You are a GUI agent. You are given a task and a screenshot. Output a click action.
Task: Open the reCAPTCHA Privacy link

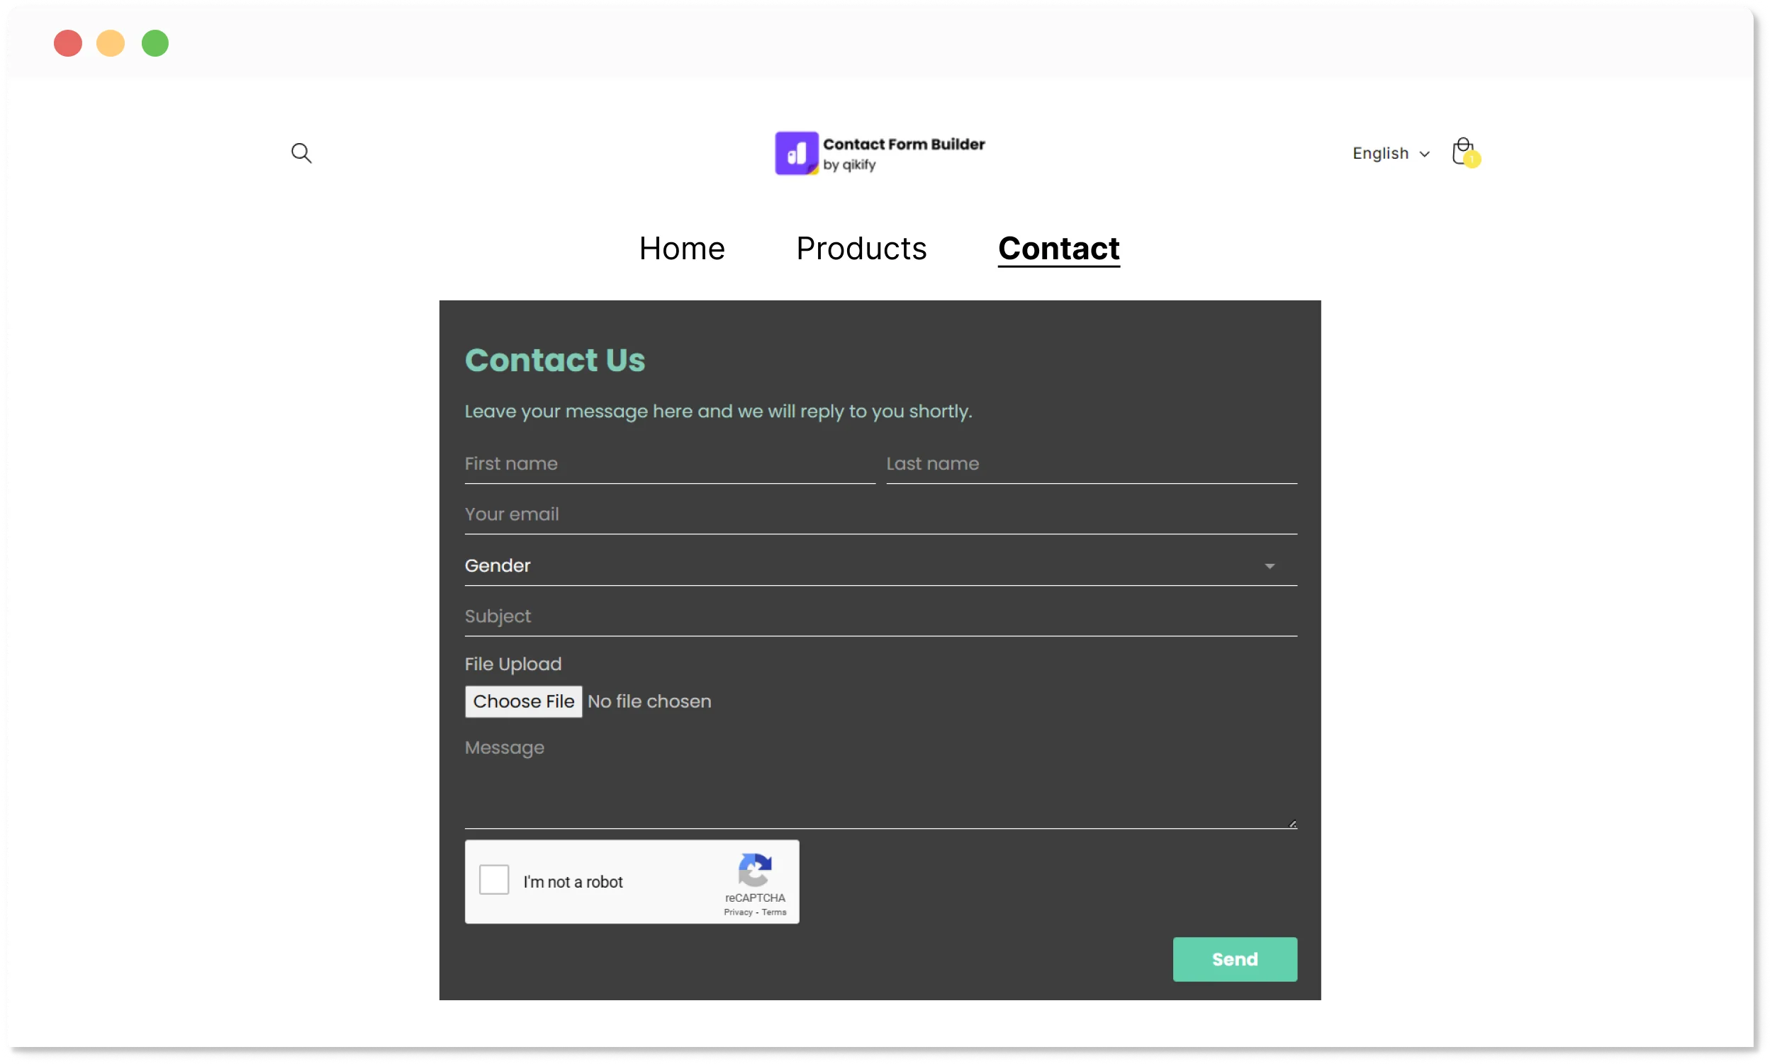point(738,912)
